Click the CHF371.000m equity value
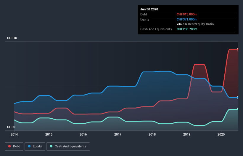 [x=187, y=19]
